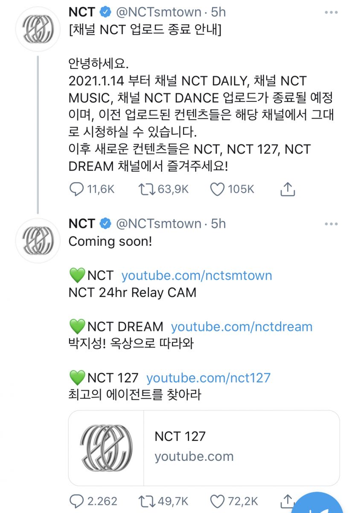This screenshot has width=355, height=513.
Task: Open youtube.com/nct127 link
Action: [208, 378]
